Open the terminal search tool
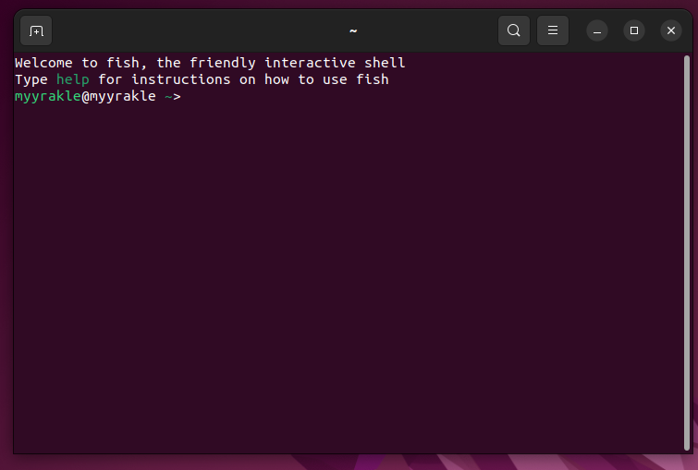The width and height of the screenshot is (698, 470). (x=514, y=30)
